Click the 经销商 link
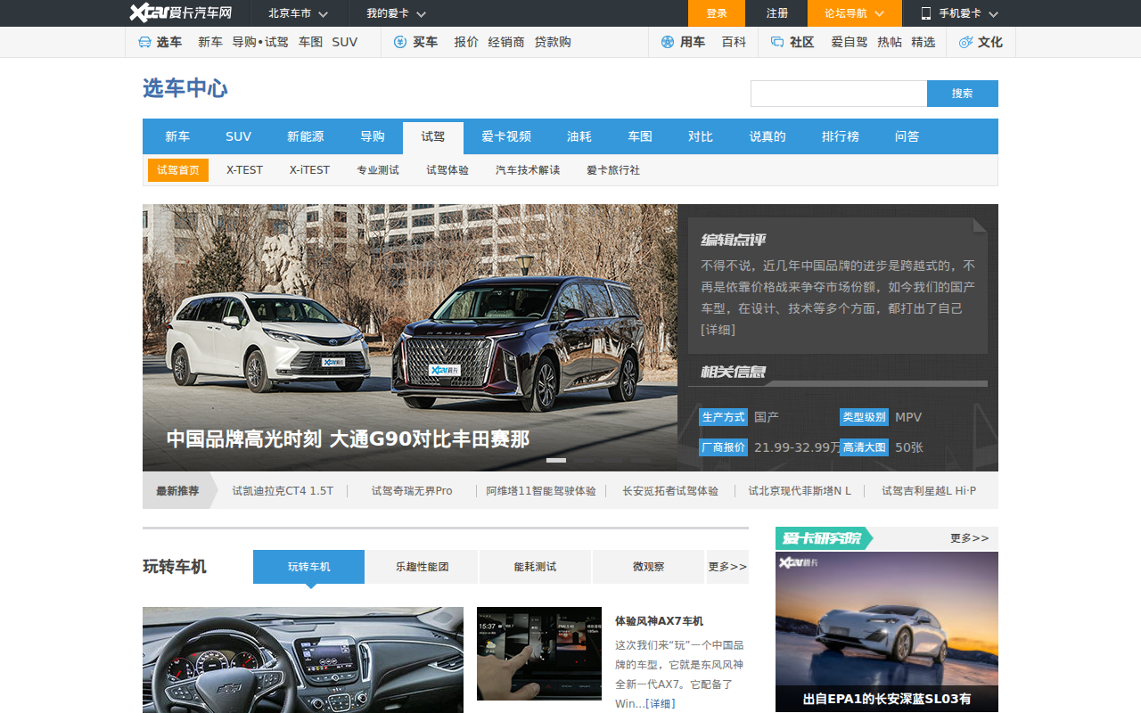Image resolution: width=1141 pixels, height=713 pixels. (x=506, y=42)
